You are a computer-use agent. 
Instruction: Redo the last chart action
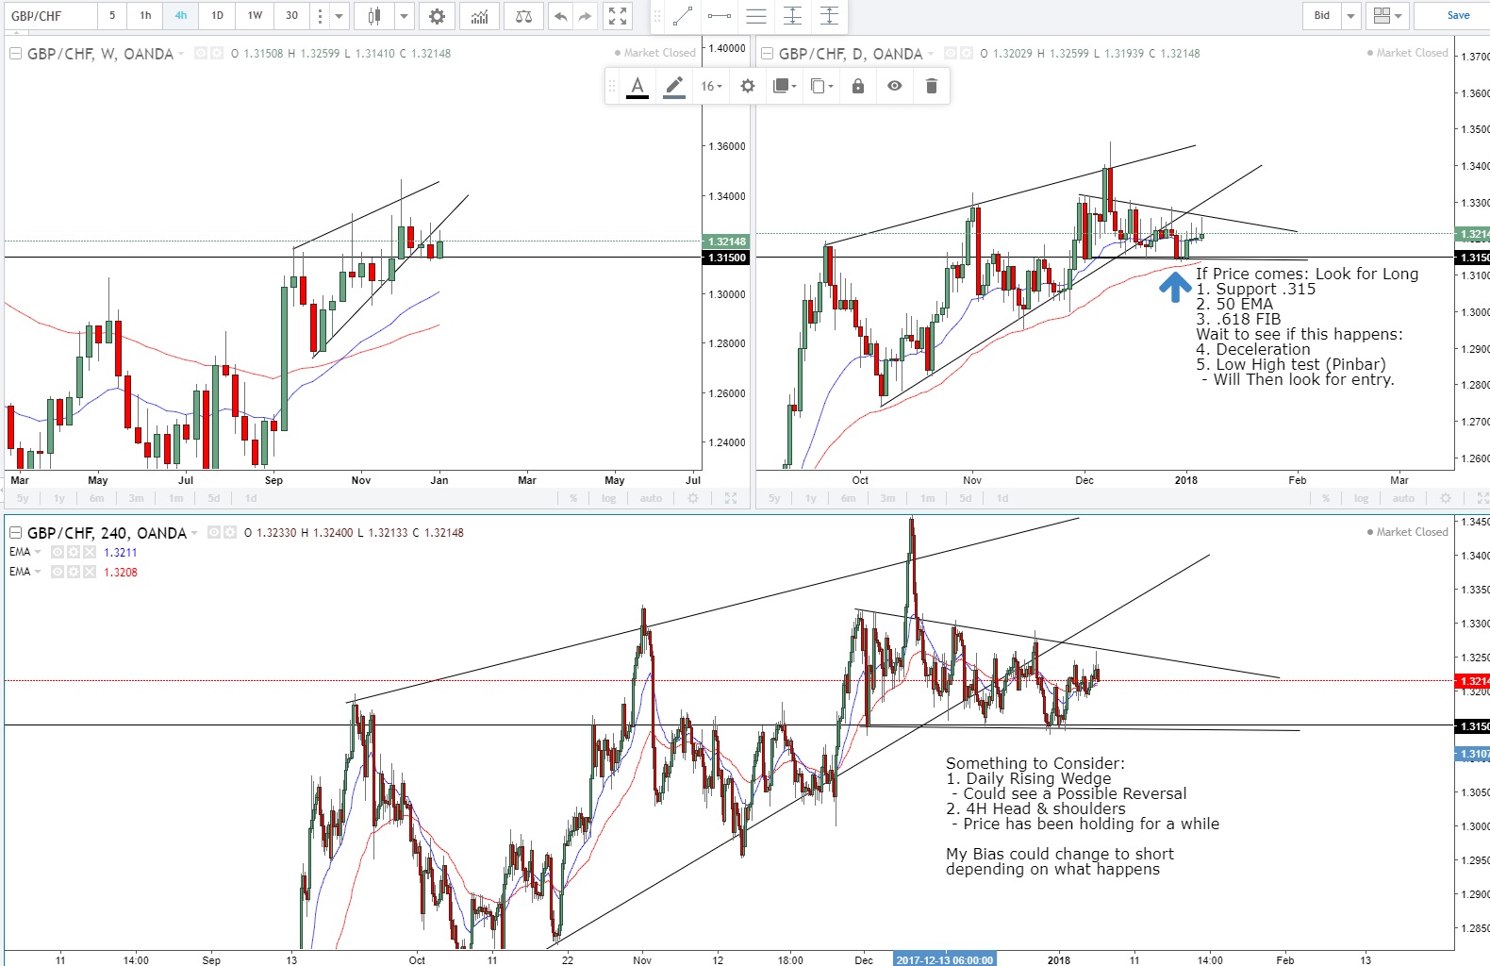click(x=586, y=16)
